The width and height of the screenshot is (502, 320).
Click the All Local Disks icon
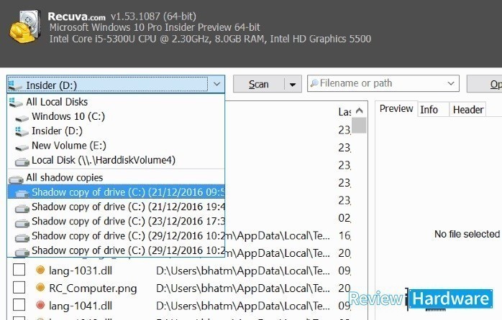pos(16,103)
